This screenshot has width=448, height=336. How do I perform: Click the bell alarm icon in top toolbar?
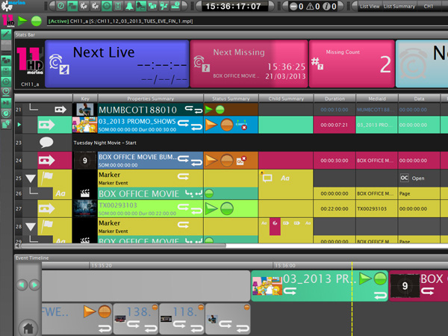tap(129, 6)
